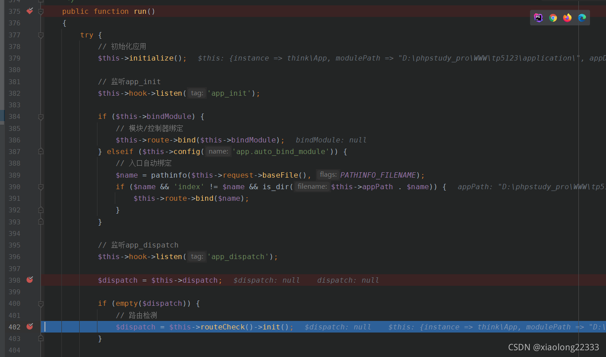This screenshot has width=606, height=357.
Task: Open file in Chrome browser icon
Action: tap(553, 18)
